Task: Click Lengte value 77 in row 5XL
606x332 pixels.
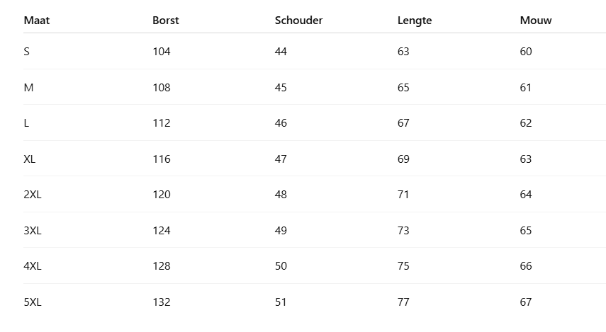Action: [403, 302]
